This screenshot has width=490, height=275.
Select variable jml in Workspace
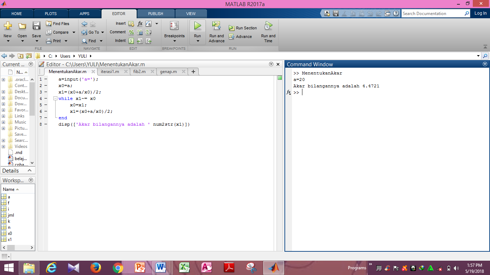coord(11,215)
